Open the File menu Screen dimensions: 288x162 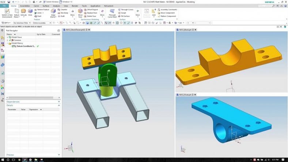coord(4,6)
